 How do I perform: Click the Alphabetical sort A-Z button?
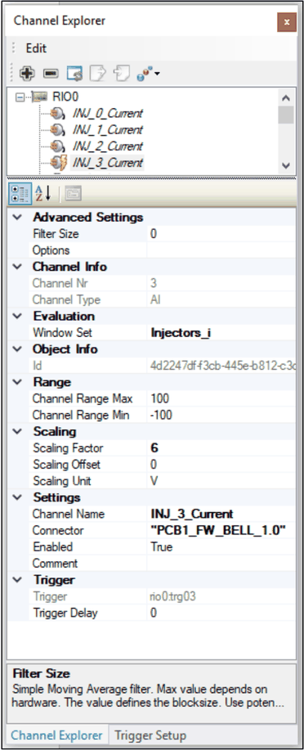(43, 194)
